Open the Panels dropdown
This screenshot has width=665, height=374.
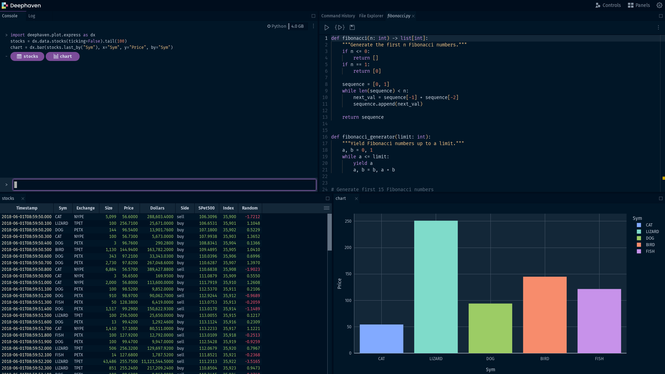(x=639, y=5)
